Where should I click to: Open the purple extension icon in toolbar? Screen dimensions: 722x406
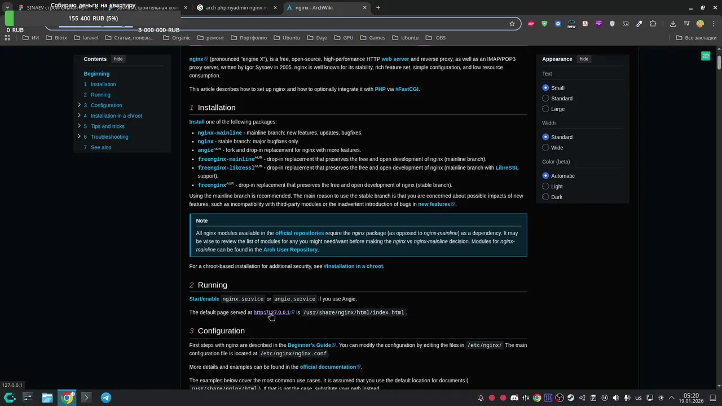click(x=598, y=24)
